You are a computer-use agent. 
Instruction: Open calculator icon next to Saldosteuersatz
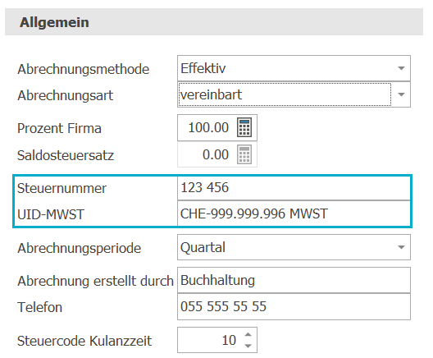pyautogui.click(x=244, y=154)
